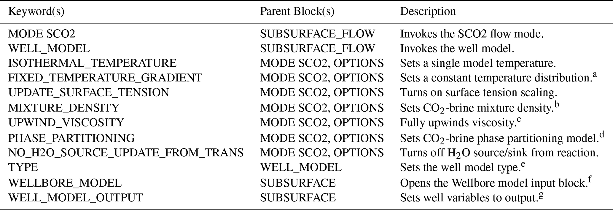Click the Keyword(s) column header
The height and width of the screenshot is (210, 613).
[x=36, y=12]
